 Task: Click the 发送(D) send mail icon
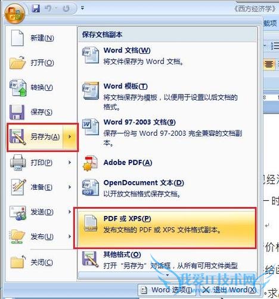(x=18, y=212)
